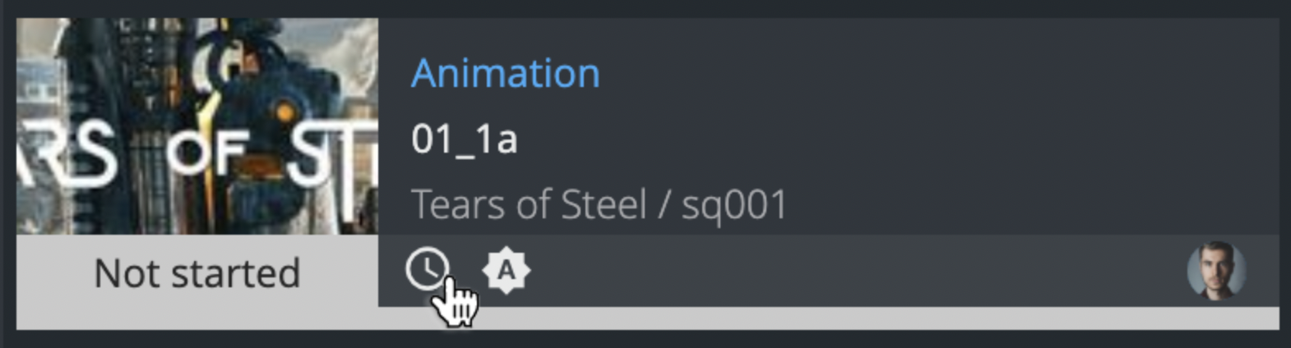
Task: Select the shot name 01_1a
Action: coord(464,140)
